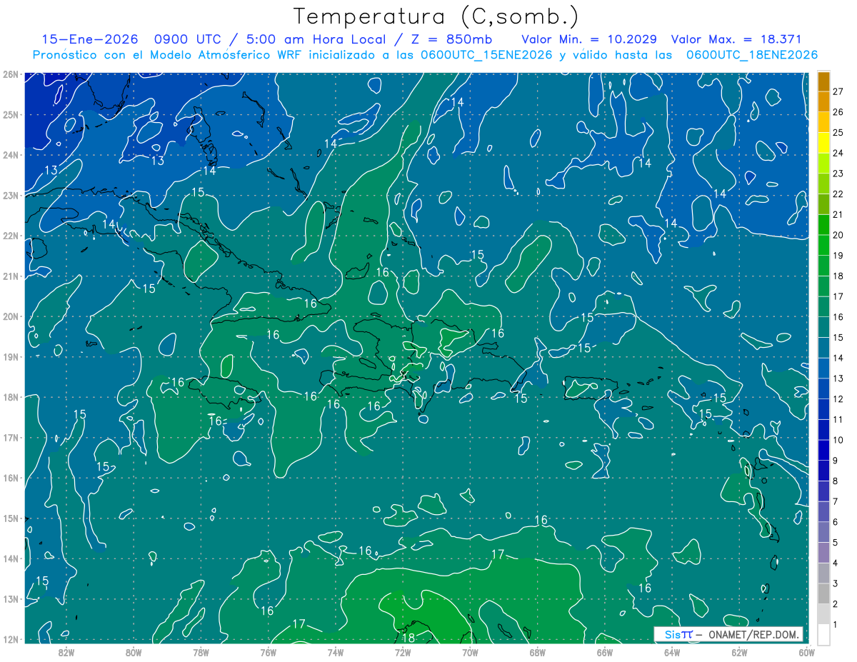857x662 pixels.
Task: Click latitude axis label "25N"
Action: tap(10, 114)
